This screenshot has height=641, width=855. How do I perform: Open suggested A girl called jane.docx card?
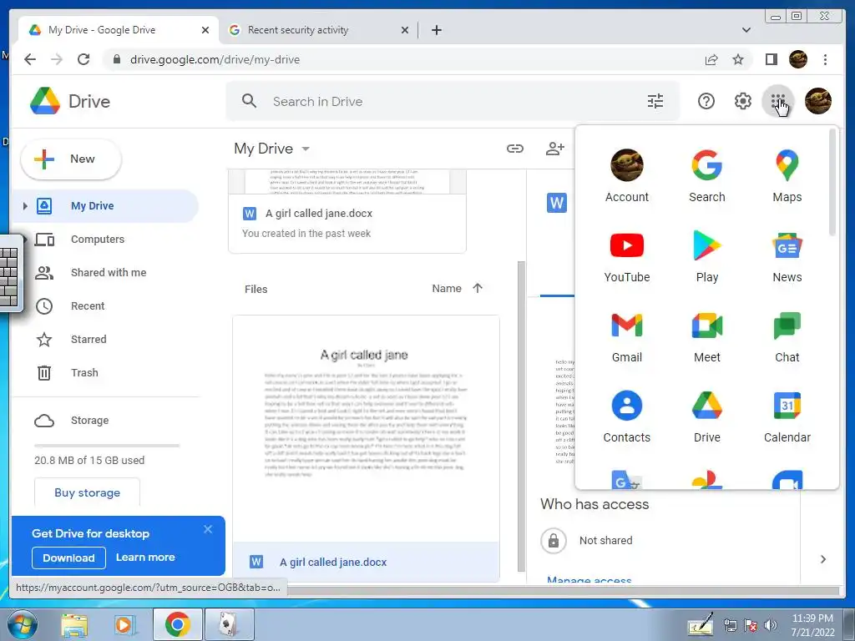tap(347, 211)
